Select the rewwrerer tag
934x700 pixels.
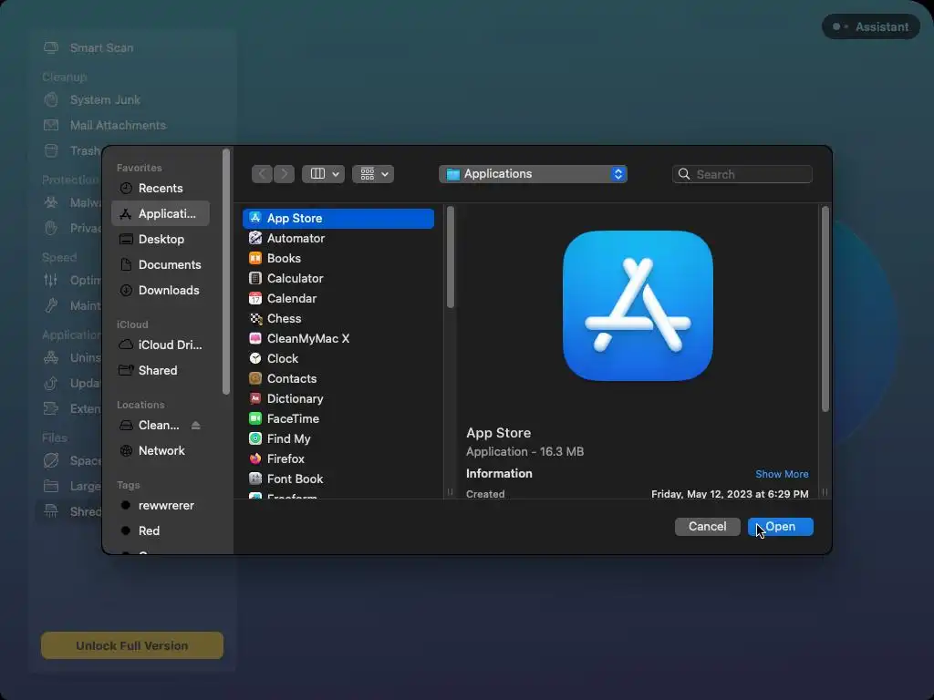coord(161,505)
